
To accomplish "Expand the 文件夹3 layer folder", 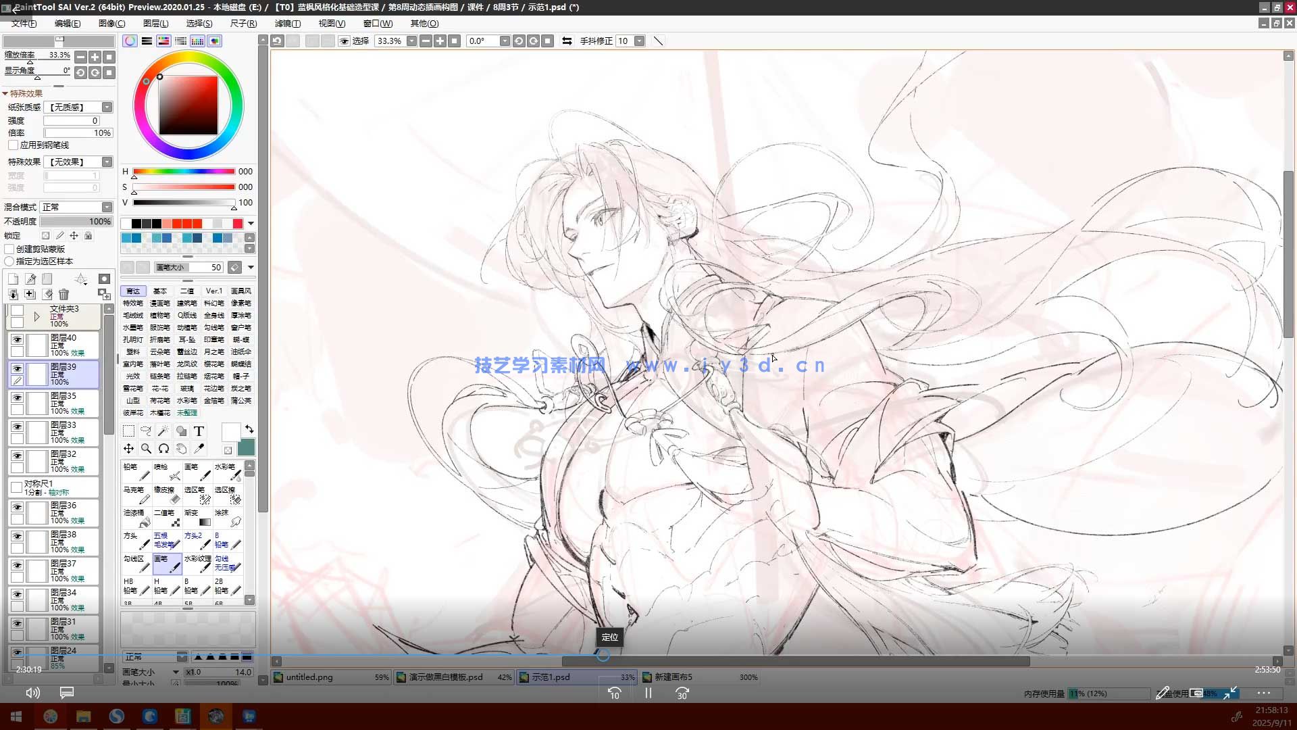I will 36,316.
